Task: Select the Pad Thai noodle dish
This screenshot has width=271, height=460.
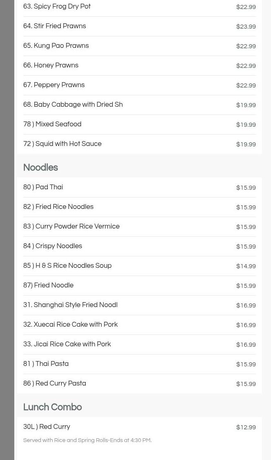Action: [x=140, y=187]
